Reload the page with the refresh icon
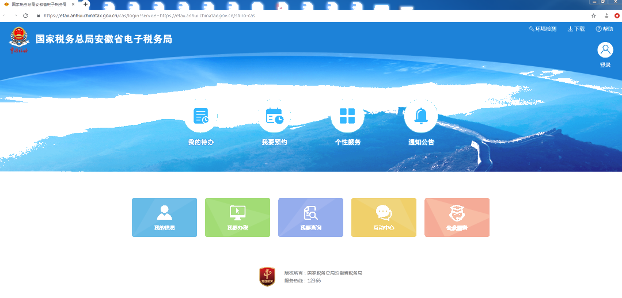Viewport: 622px width, 298px height. 26,16
